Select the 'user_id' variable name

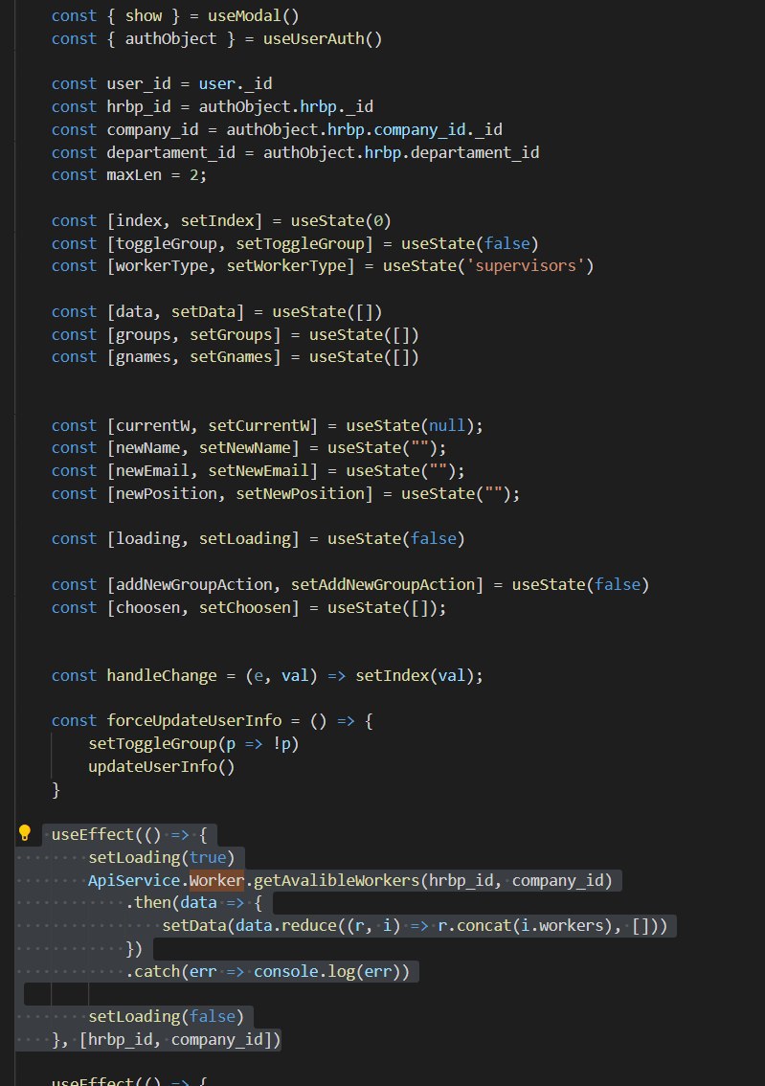point(139,84)
